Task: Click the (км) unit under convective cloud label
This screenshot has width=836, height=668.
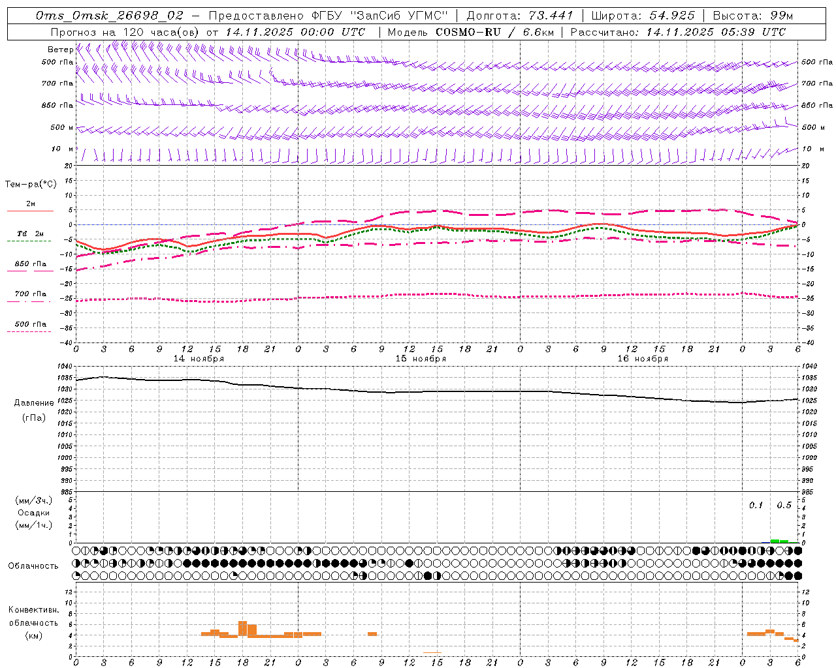Action: [x=34, y=635]
